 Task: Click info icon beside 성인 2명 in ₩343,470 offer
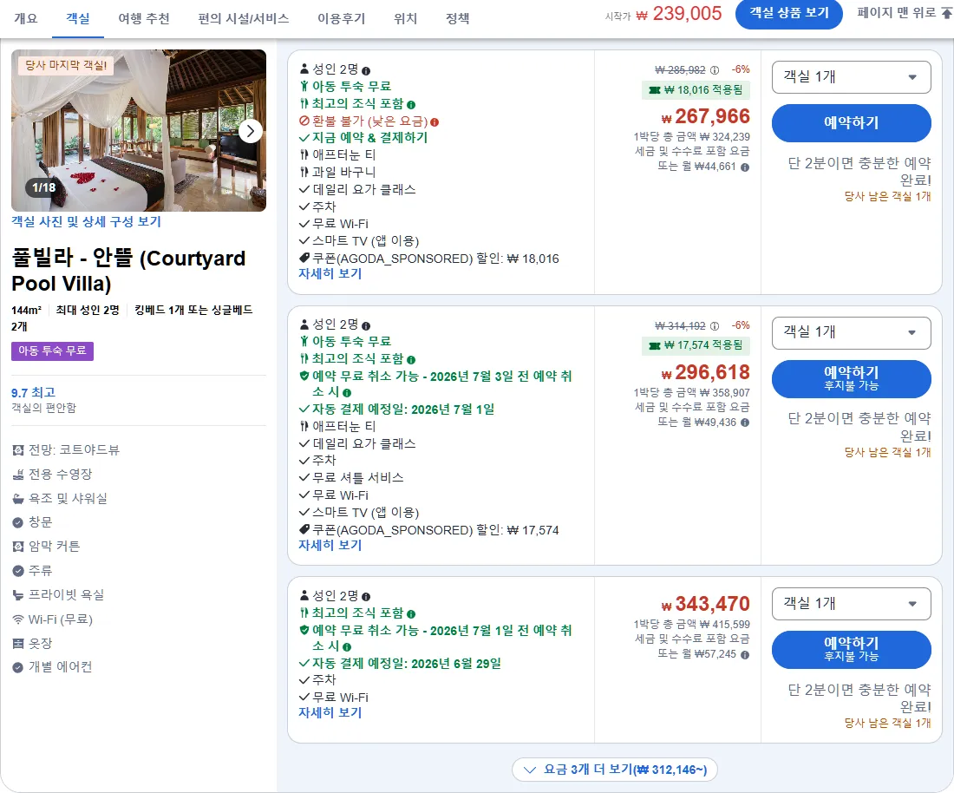click(x=366, y=596)
